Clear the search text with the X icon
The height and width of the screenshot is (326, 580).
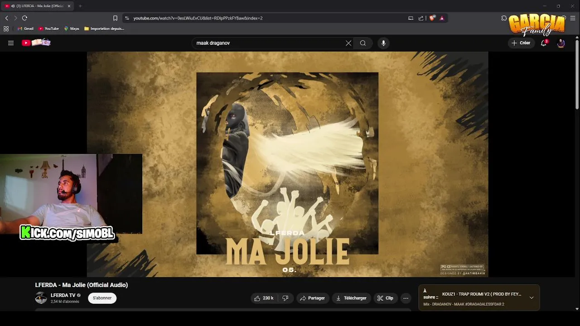point(348,43)
